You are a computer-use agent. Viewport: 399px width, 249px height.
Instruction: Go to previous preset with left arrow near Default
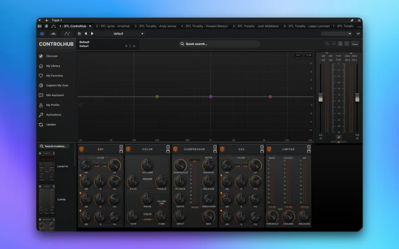[x=127, y=46]
